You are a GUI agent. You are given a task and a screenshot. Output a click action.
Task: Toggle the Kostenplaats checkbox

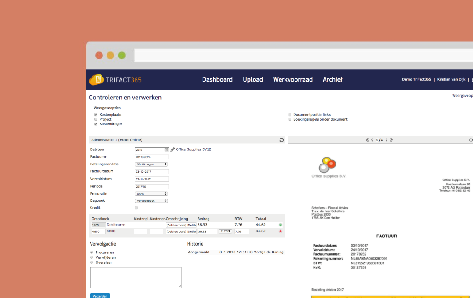tap(96, 115)
